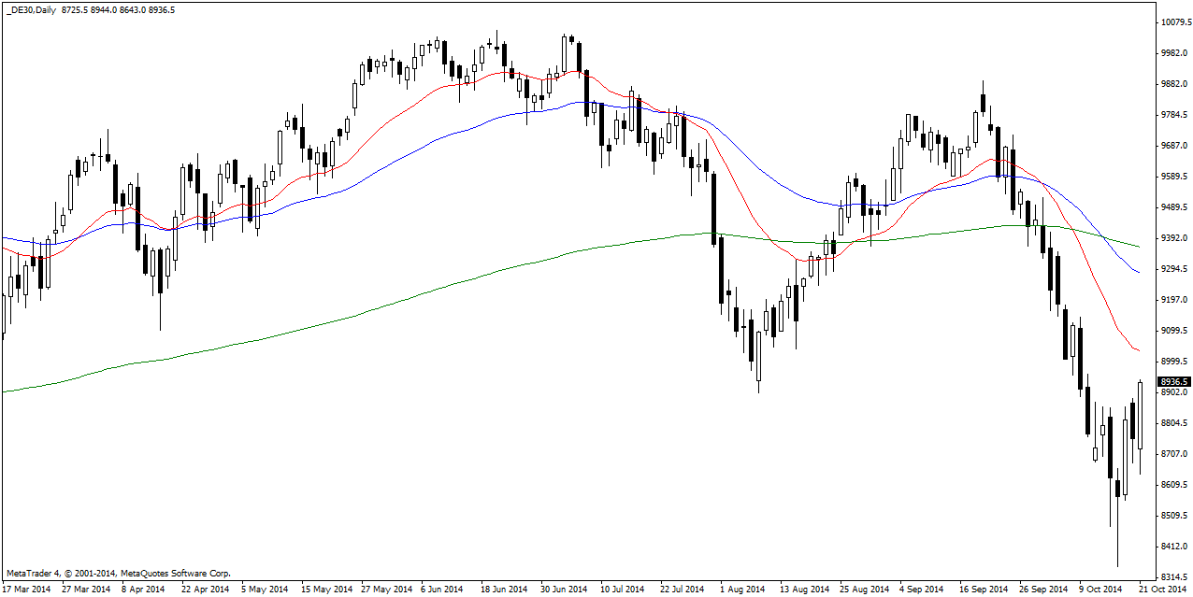
Task: Click the 10 Jul 2014 date label
Action: 623,590
